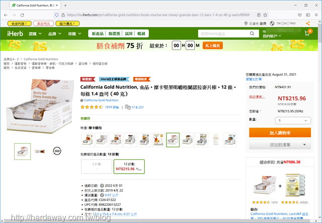The image size is (322, 223).
Task: Select the 12 count package option
Action: [x=129, y=166]
